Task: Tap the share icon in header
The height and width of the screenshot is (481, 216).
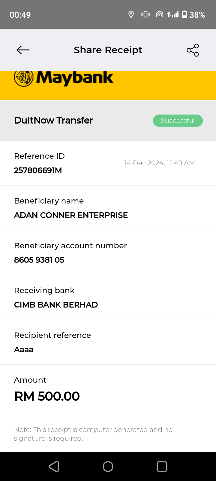Action: pos(193,50)
